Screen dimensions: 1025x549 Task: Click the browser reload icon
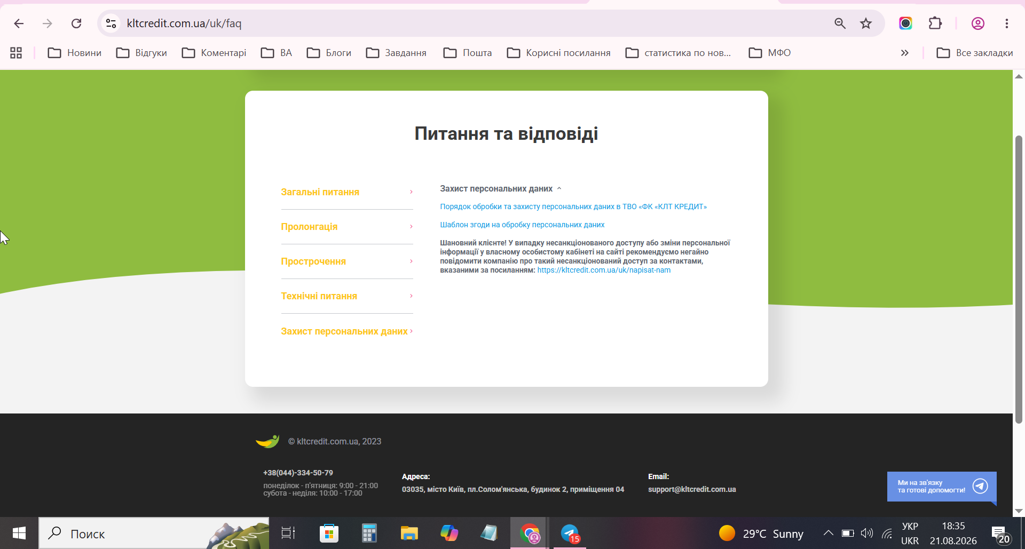(76, 23)
